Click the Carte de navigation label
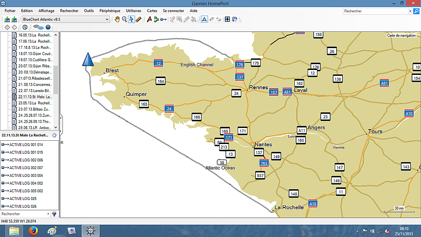The width and height of the screenshot is (421, 237). tap(401, 35)
